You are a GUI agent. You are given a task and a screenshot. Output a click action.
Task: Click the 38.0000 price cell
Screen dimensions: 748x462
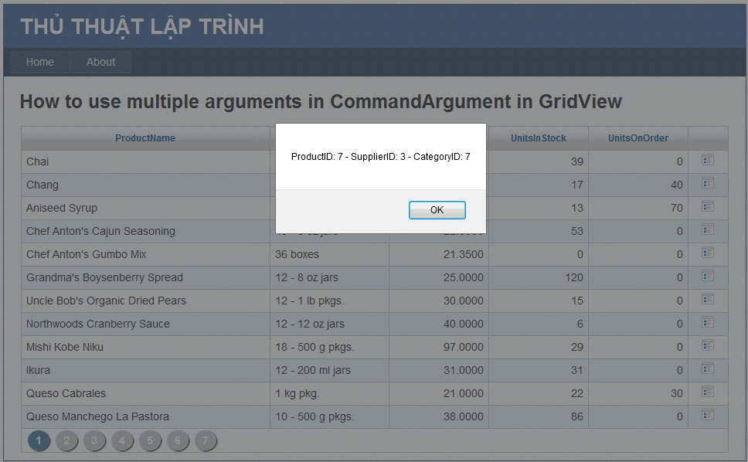439,416
